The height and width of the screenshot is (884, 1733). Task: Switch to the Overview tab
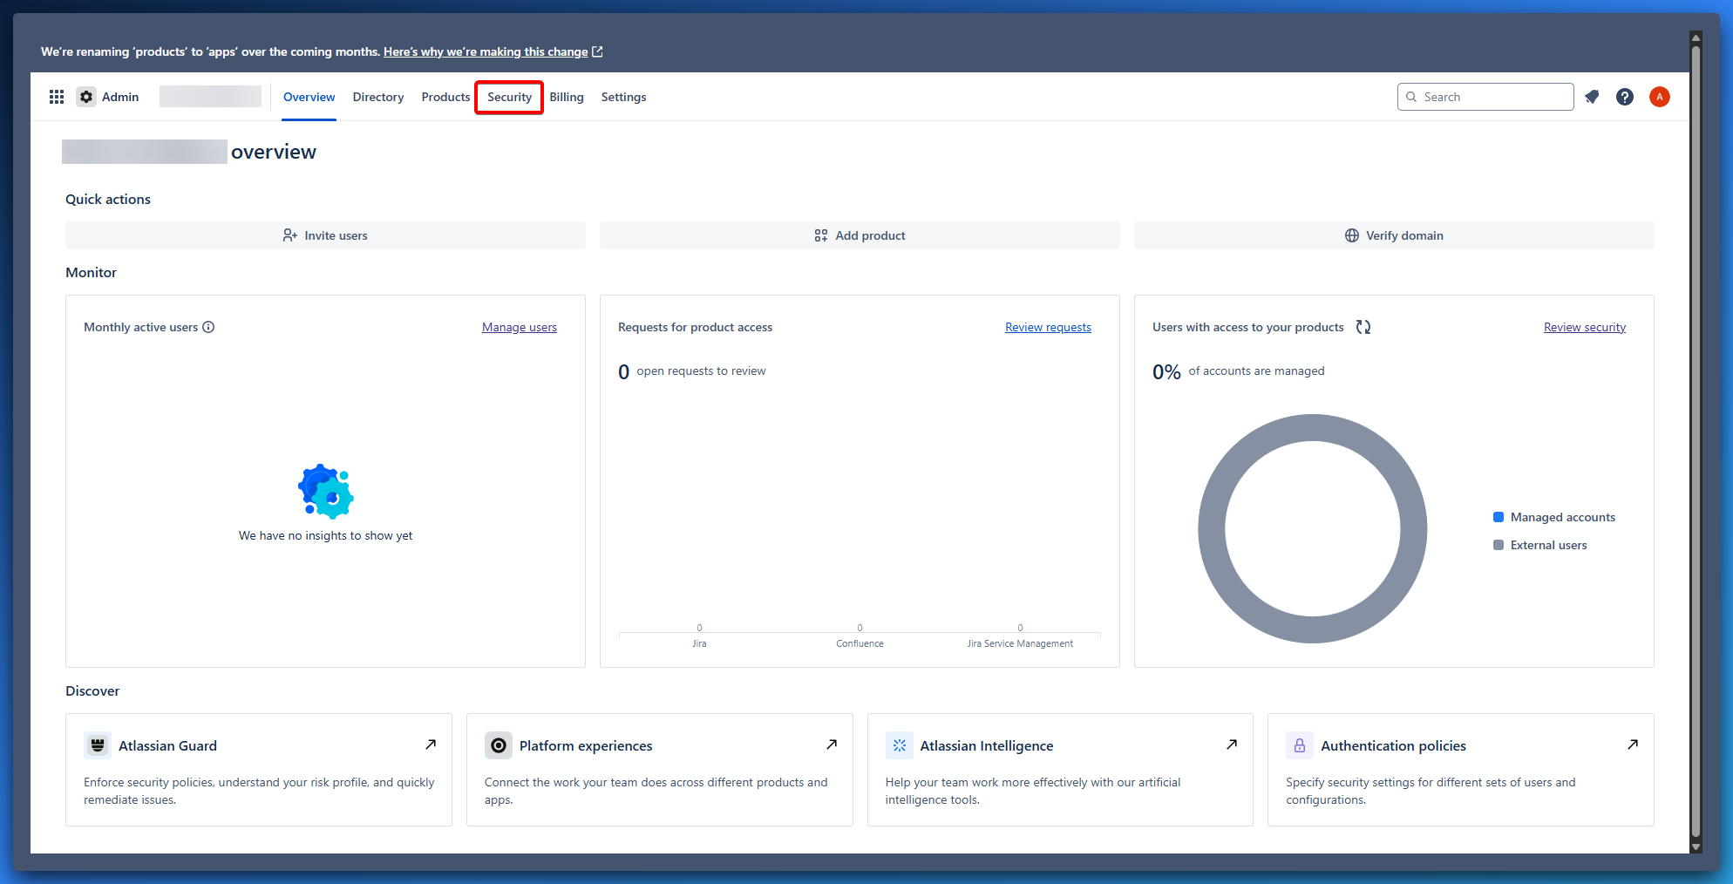tap(309, 97)
